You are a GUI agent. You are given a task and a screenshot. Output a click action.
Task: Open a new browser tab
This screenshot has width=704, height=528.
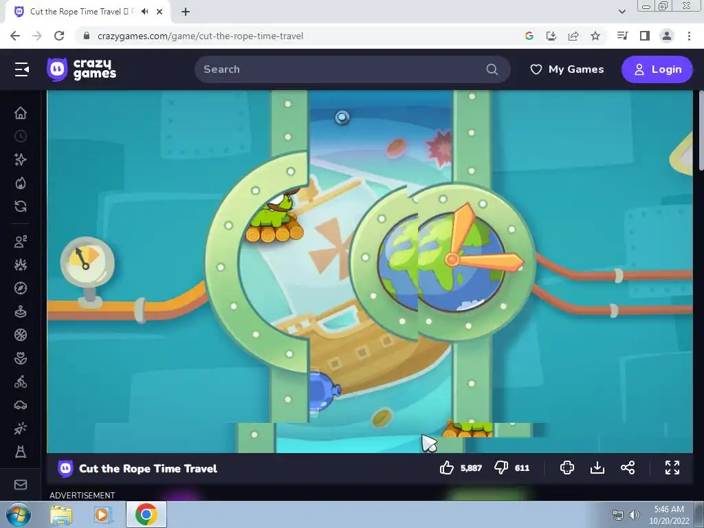pos(186,12)
